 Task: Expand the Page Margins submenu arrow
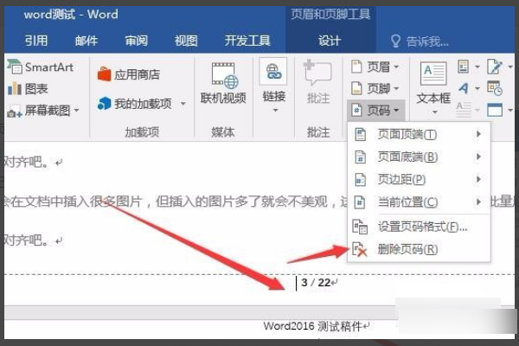tap(478, 179)
